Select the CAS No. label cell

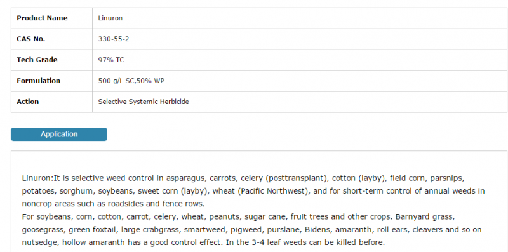click(x=52, y=39)
